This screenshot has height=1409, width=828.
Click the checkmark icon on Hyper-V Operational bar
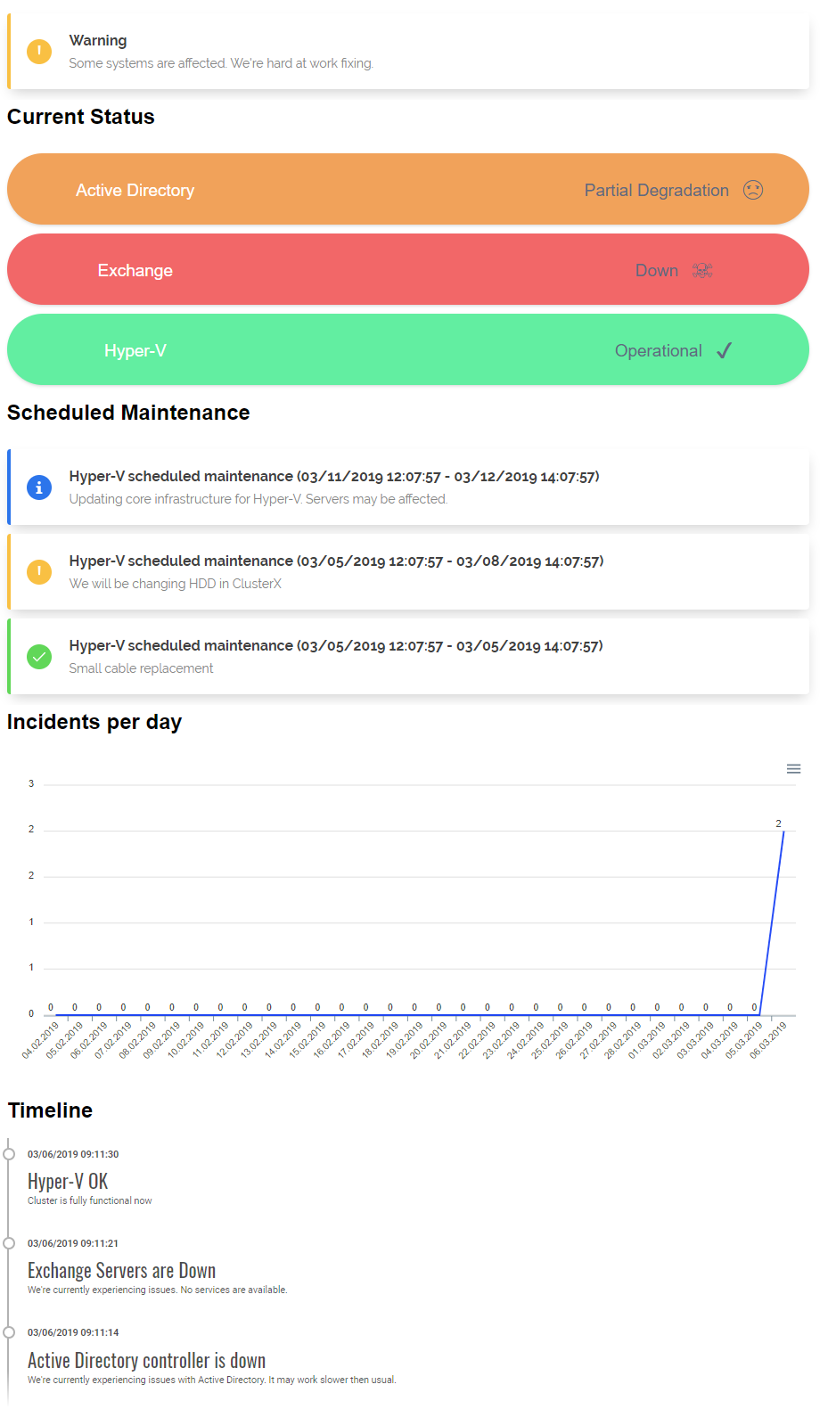(x=724, y=349)
